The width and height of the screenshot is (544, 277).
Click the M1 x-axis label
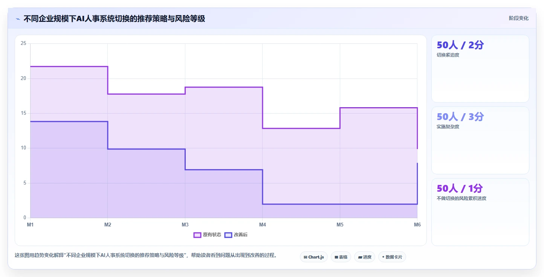click(x=30, y=225)
